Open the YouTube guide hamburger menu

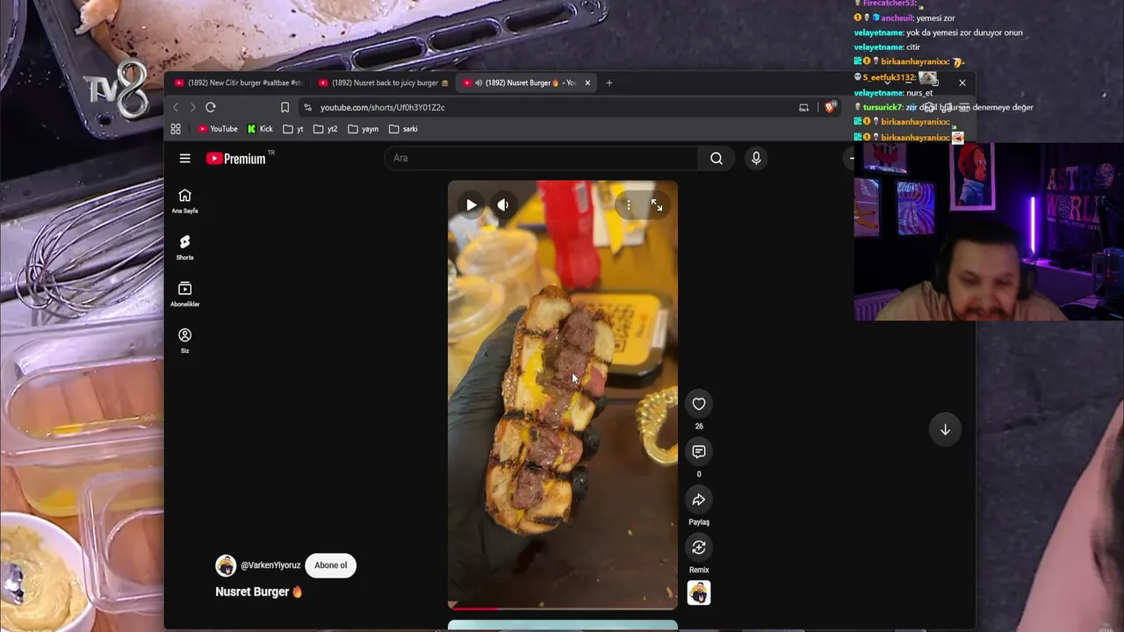[x=184, y=158]
